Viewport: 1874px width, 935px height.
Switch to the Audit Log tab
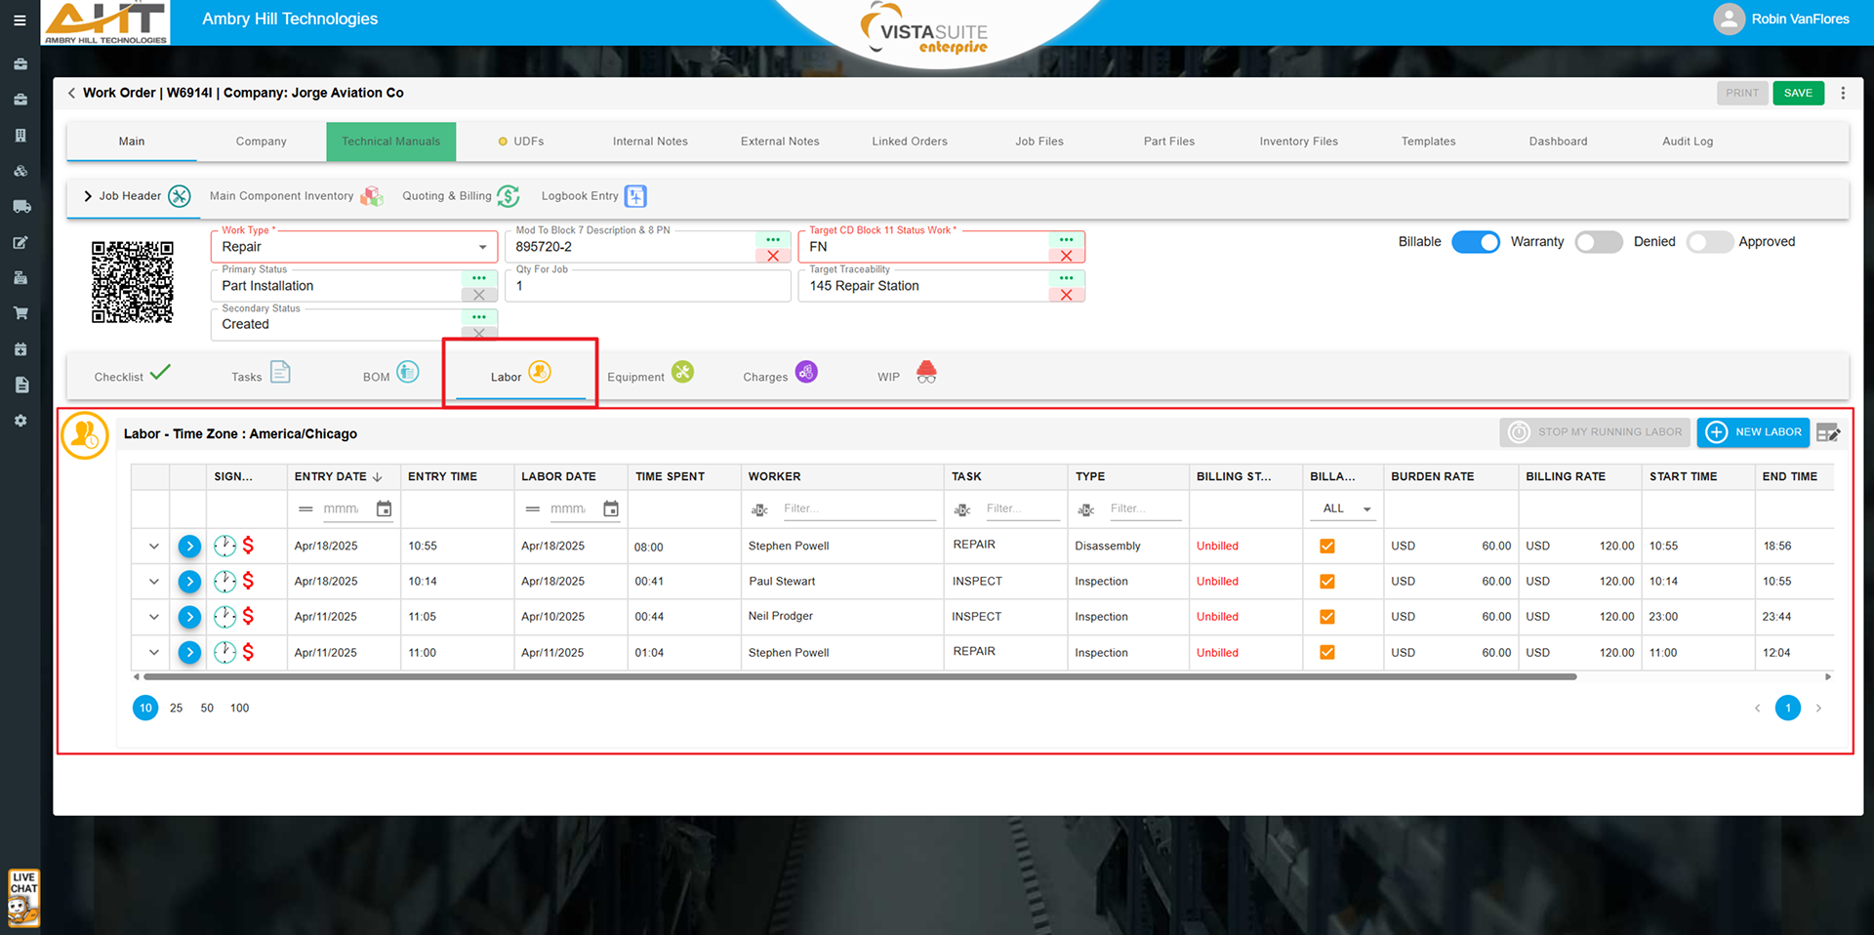pos(1687,142)
